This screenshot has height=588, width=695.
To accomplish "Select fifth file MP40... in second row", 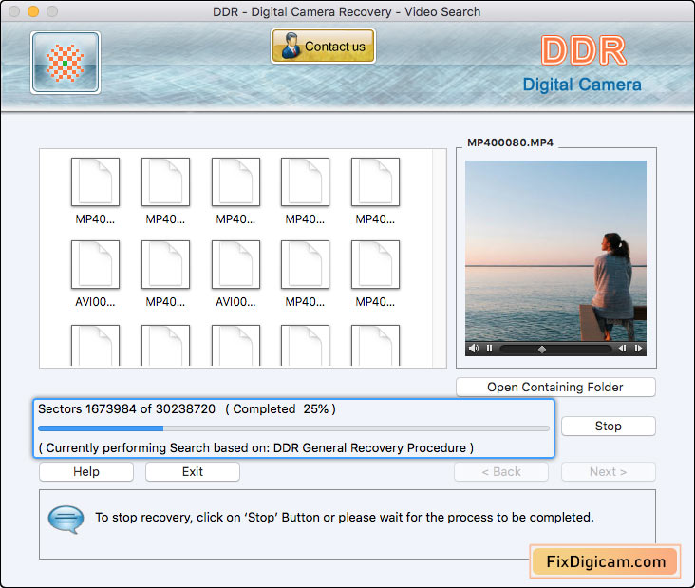I will 375,274.
